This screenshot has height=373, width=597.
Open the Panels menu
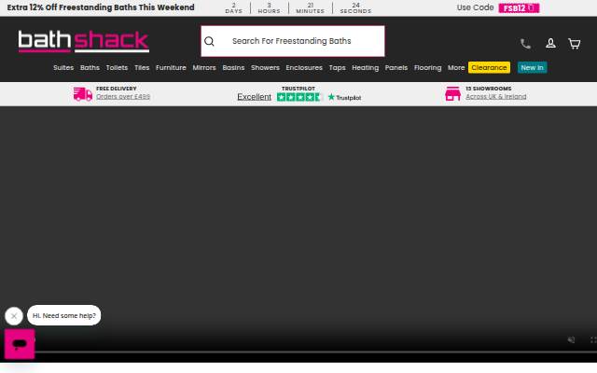click(x=396, y=68)
